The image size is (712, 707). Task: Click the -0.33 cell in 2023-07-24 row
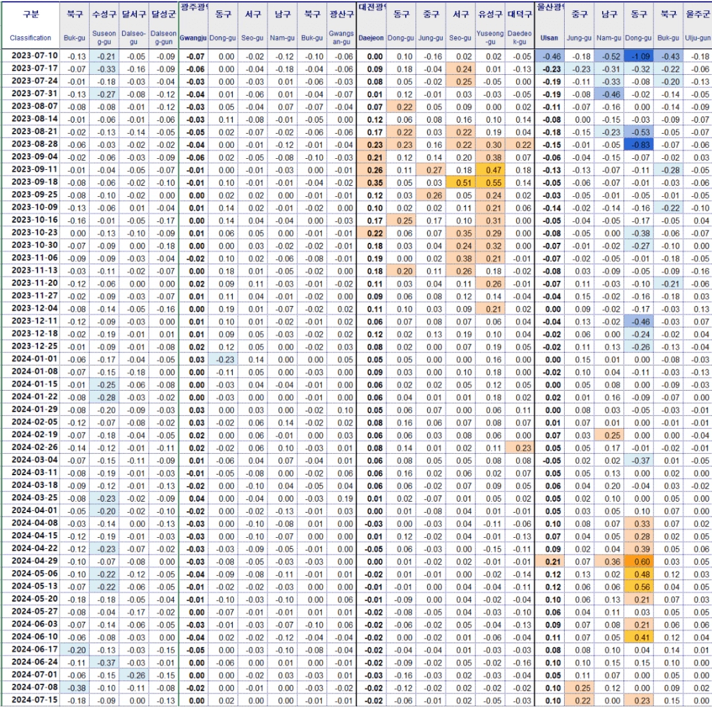click(x=609, y=82)
